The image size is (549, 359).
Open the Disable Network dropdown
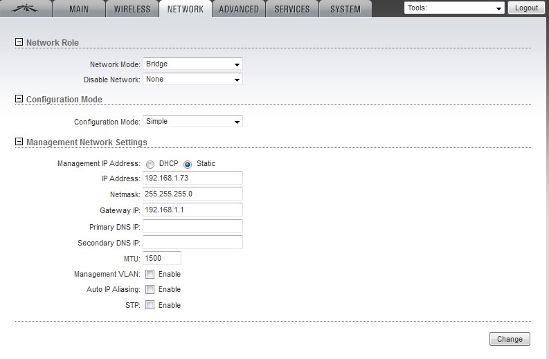pyautogui.click(x=192, y=79)
